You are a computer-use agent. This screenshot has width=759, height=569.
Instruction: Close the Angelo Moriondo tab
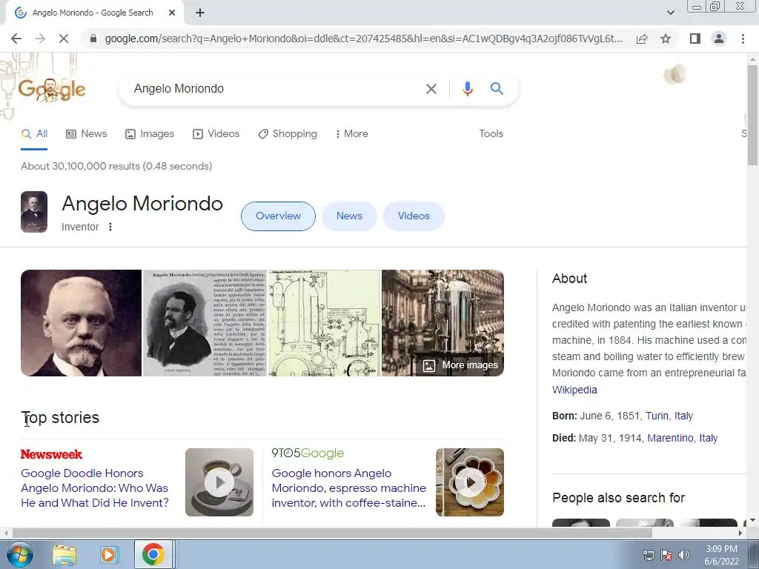point(172,13)
